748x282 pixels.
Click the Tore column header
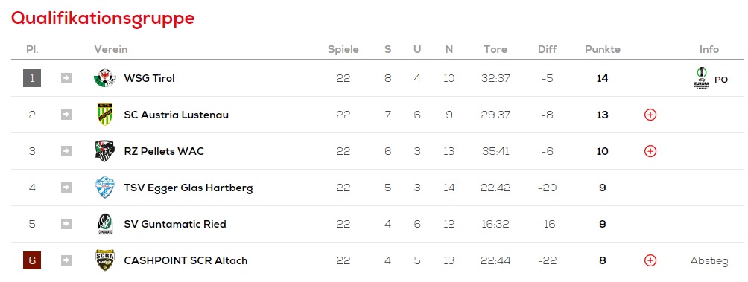click(495, 50)
